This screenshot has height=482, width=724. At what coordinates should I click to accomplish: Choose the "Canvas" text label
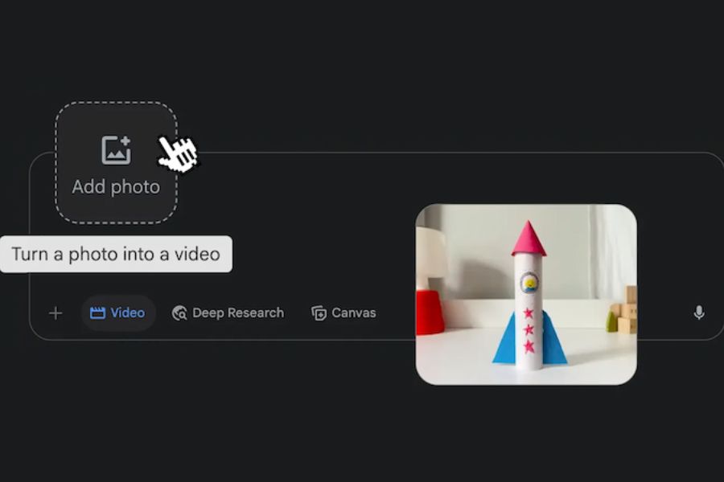point(353,313)
